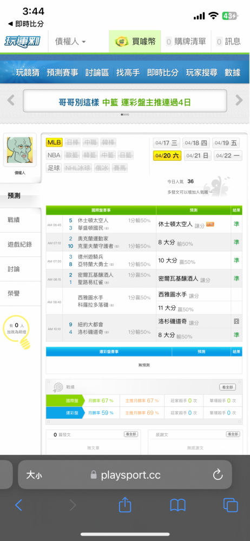The width and height of the screenshot is (250, 541).
Task: Click the orange 主推 badge icon
Action: click(210, 225)
